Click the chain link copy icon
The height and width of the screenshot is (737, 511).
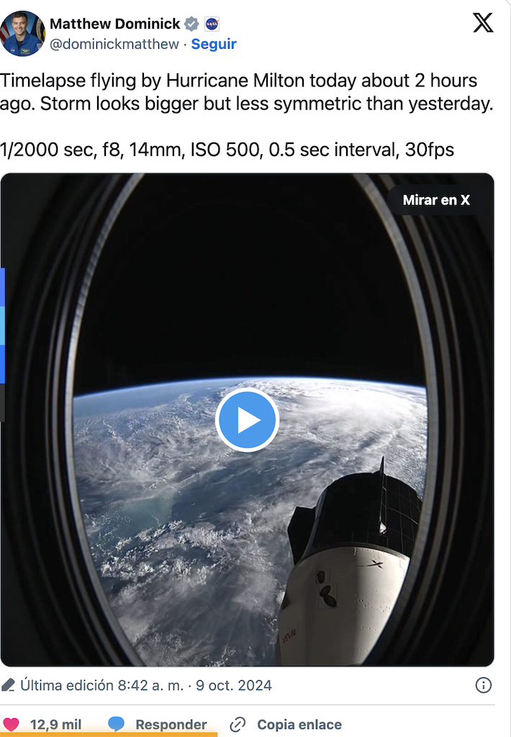click(238, 724)
